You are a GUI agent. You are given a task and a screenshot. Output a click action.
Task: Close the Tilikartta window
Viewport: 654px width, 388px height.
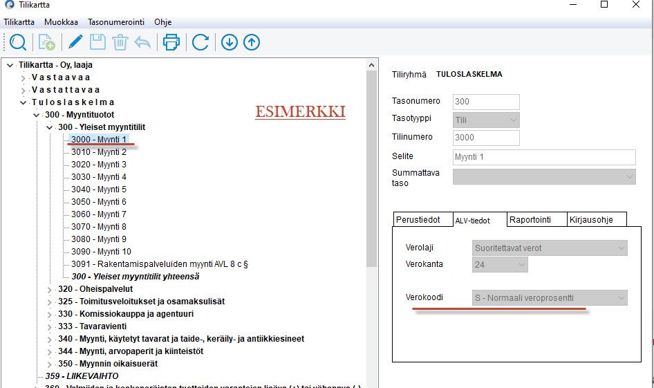(635, 5)
